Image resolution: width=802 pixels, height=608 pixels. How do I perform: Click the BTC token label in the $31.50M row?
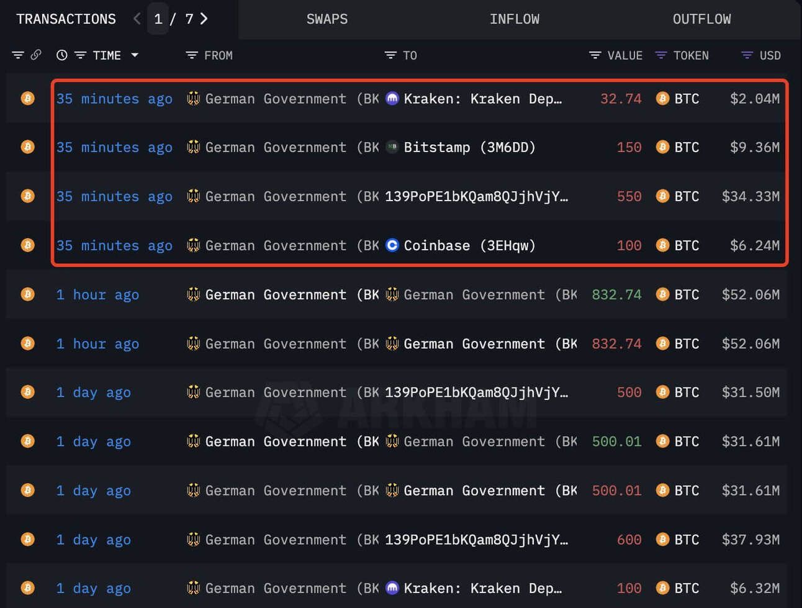(x=687, y=392)
